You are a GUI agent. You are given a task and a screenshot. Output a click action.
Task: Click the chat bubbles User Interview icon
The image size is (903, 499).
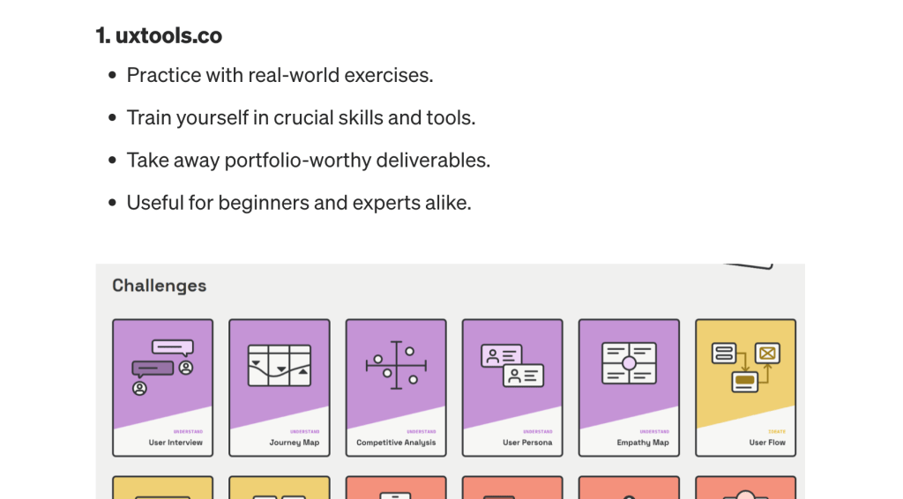[x=163, y=368]
